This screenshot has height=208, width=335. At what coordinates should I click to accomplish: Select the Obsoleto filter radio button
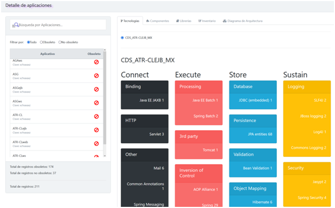tap(41, 42)
